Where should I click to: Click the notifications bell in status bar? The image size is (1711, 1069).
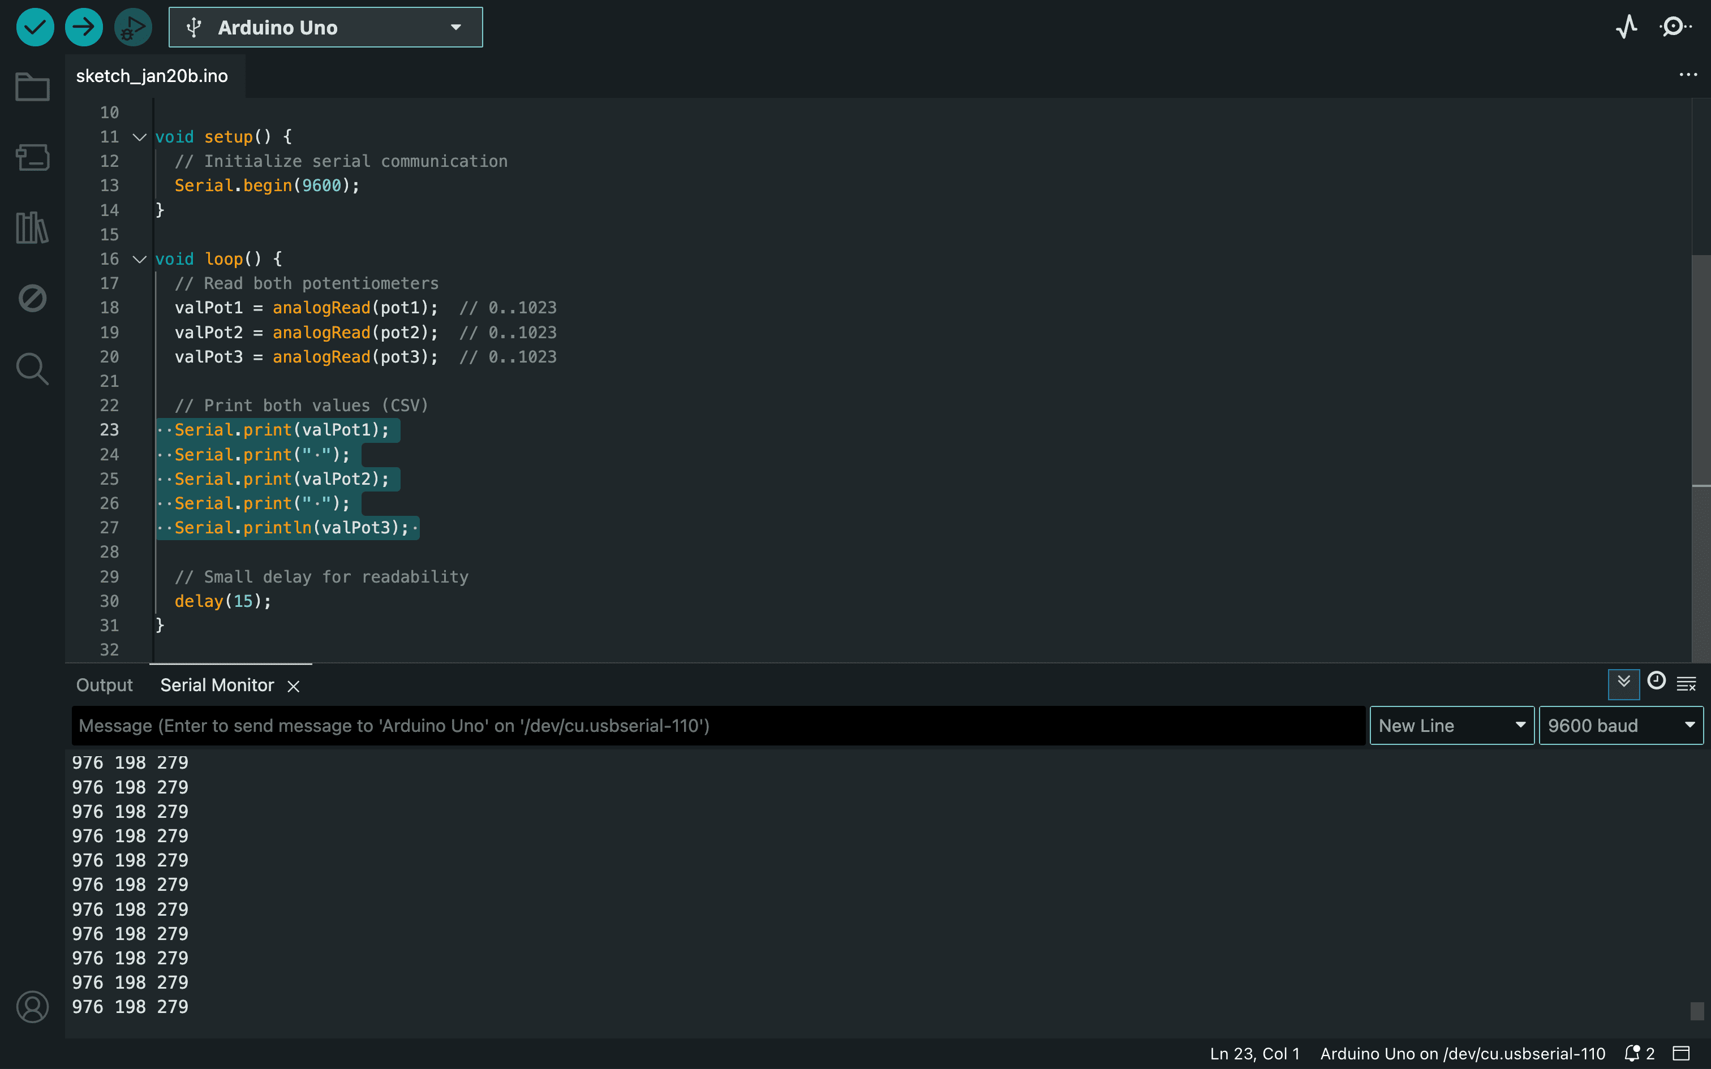coord(1632,1053)
